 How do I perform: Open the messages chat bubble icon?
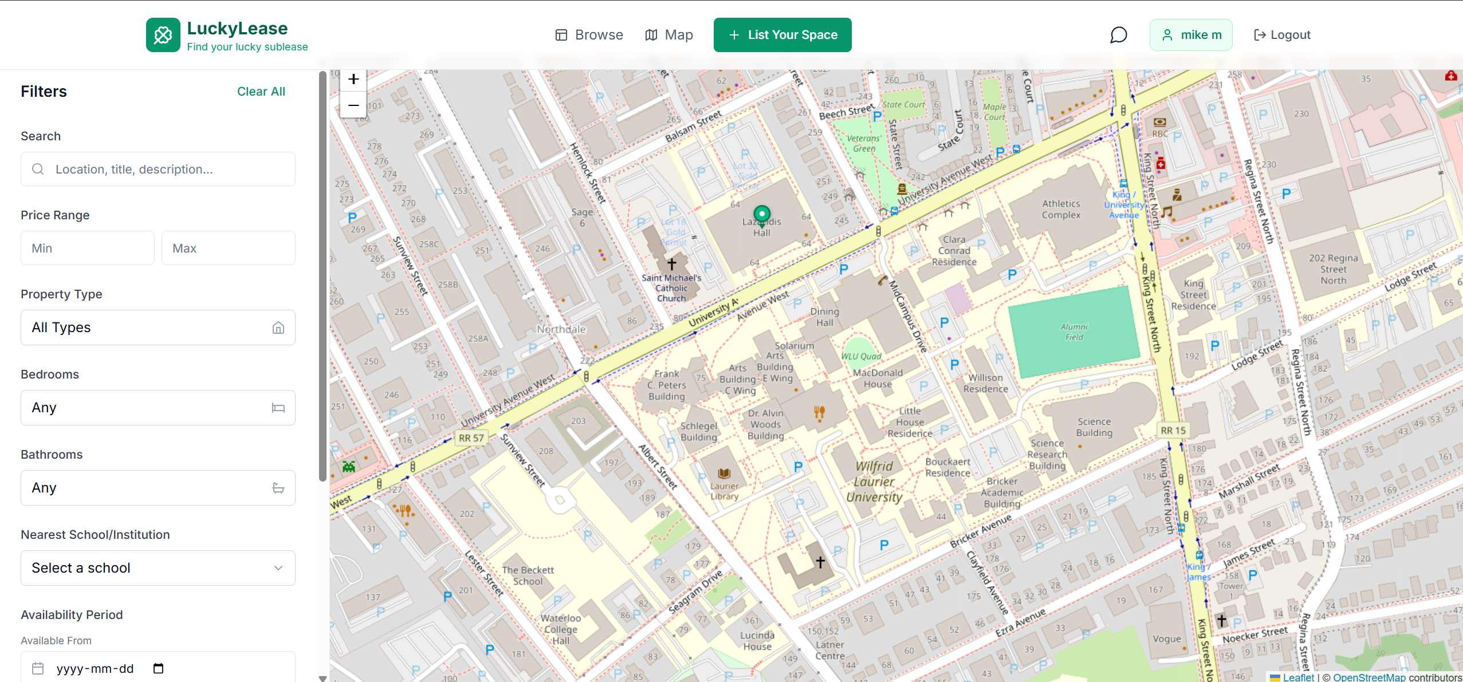point(1118,35)
